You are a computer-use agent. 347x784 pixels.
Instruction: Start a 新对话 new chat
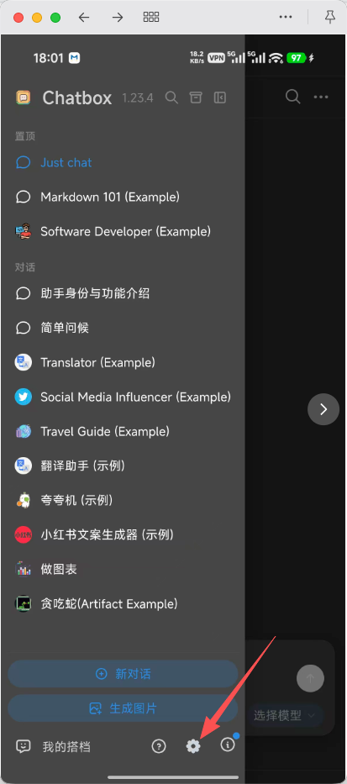click(123, 673)
